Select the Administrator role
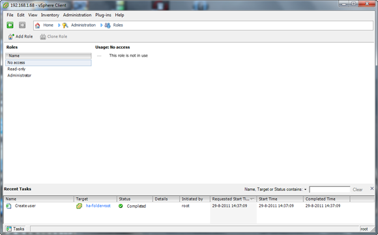Screen dimensions: 378x235 coord(48,75)
